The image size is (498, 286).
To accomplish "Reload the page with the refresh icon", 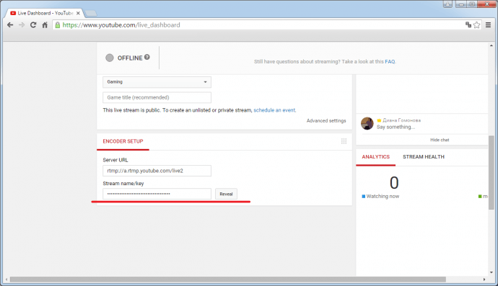I will 33,24.
